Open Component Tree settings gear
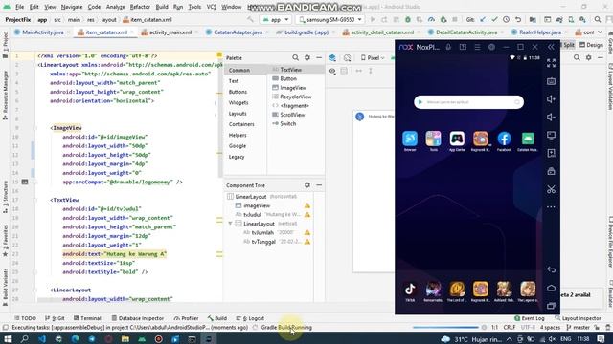The width and height of the screenshot is (613, 344). [x=307, y=185]
